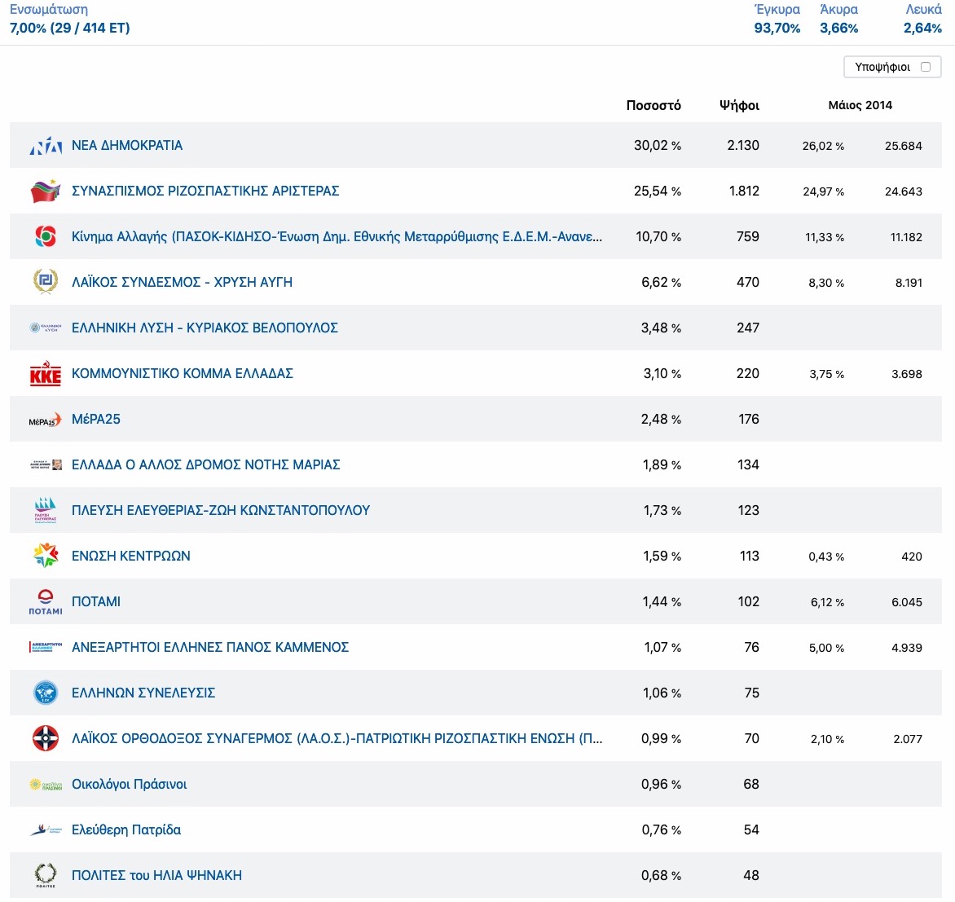Click the 1.812 votes cell

[x=744, y=191]
